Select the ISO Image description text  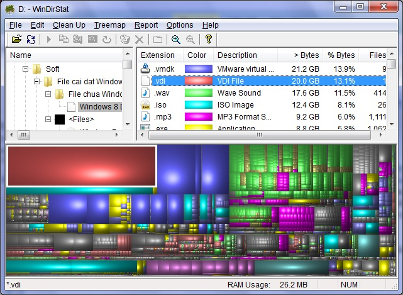235,105
